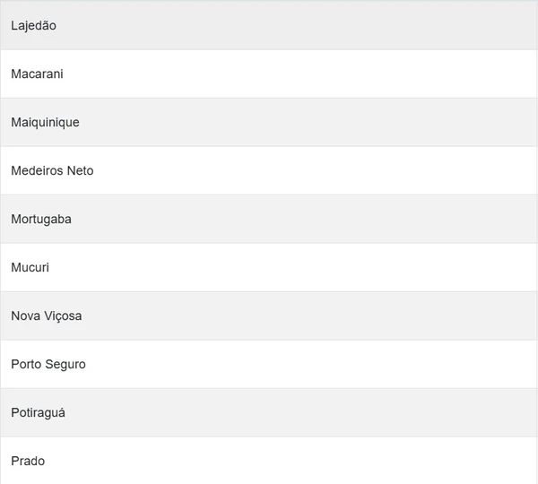
Task: Click the white Mucuri table row
Action: click(314, 268)
